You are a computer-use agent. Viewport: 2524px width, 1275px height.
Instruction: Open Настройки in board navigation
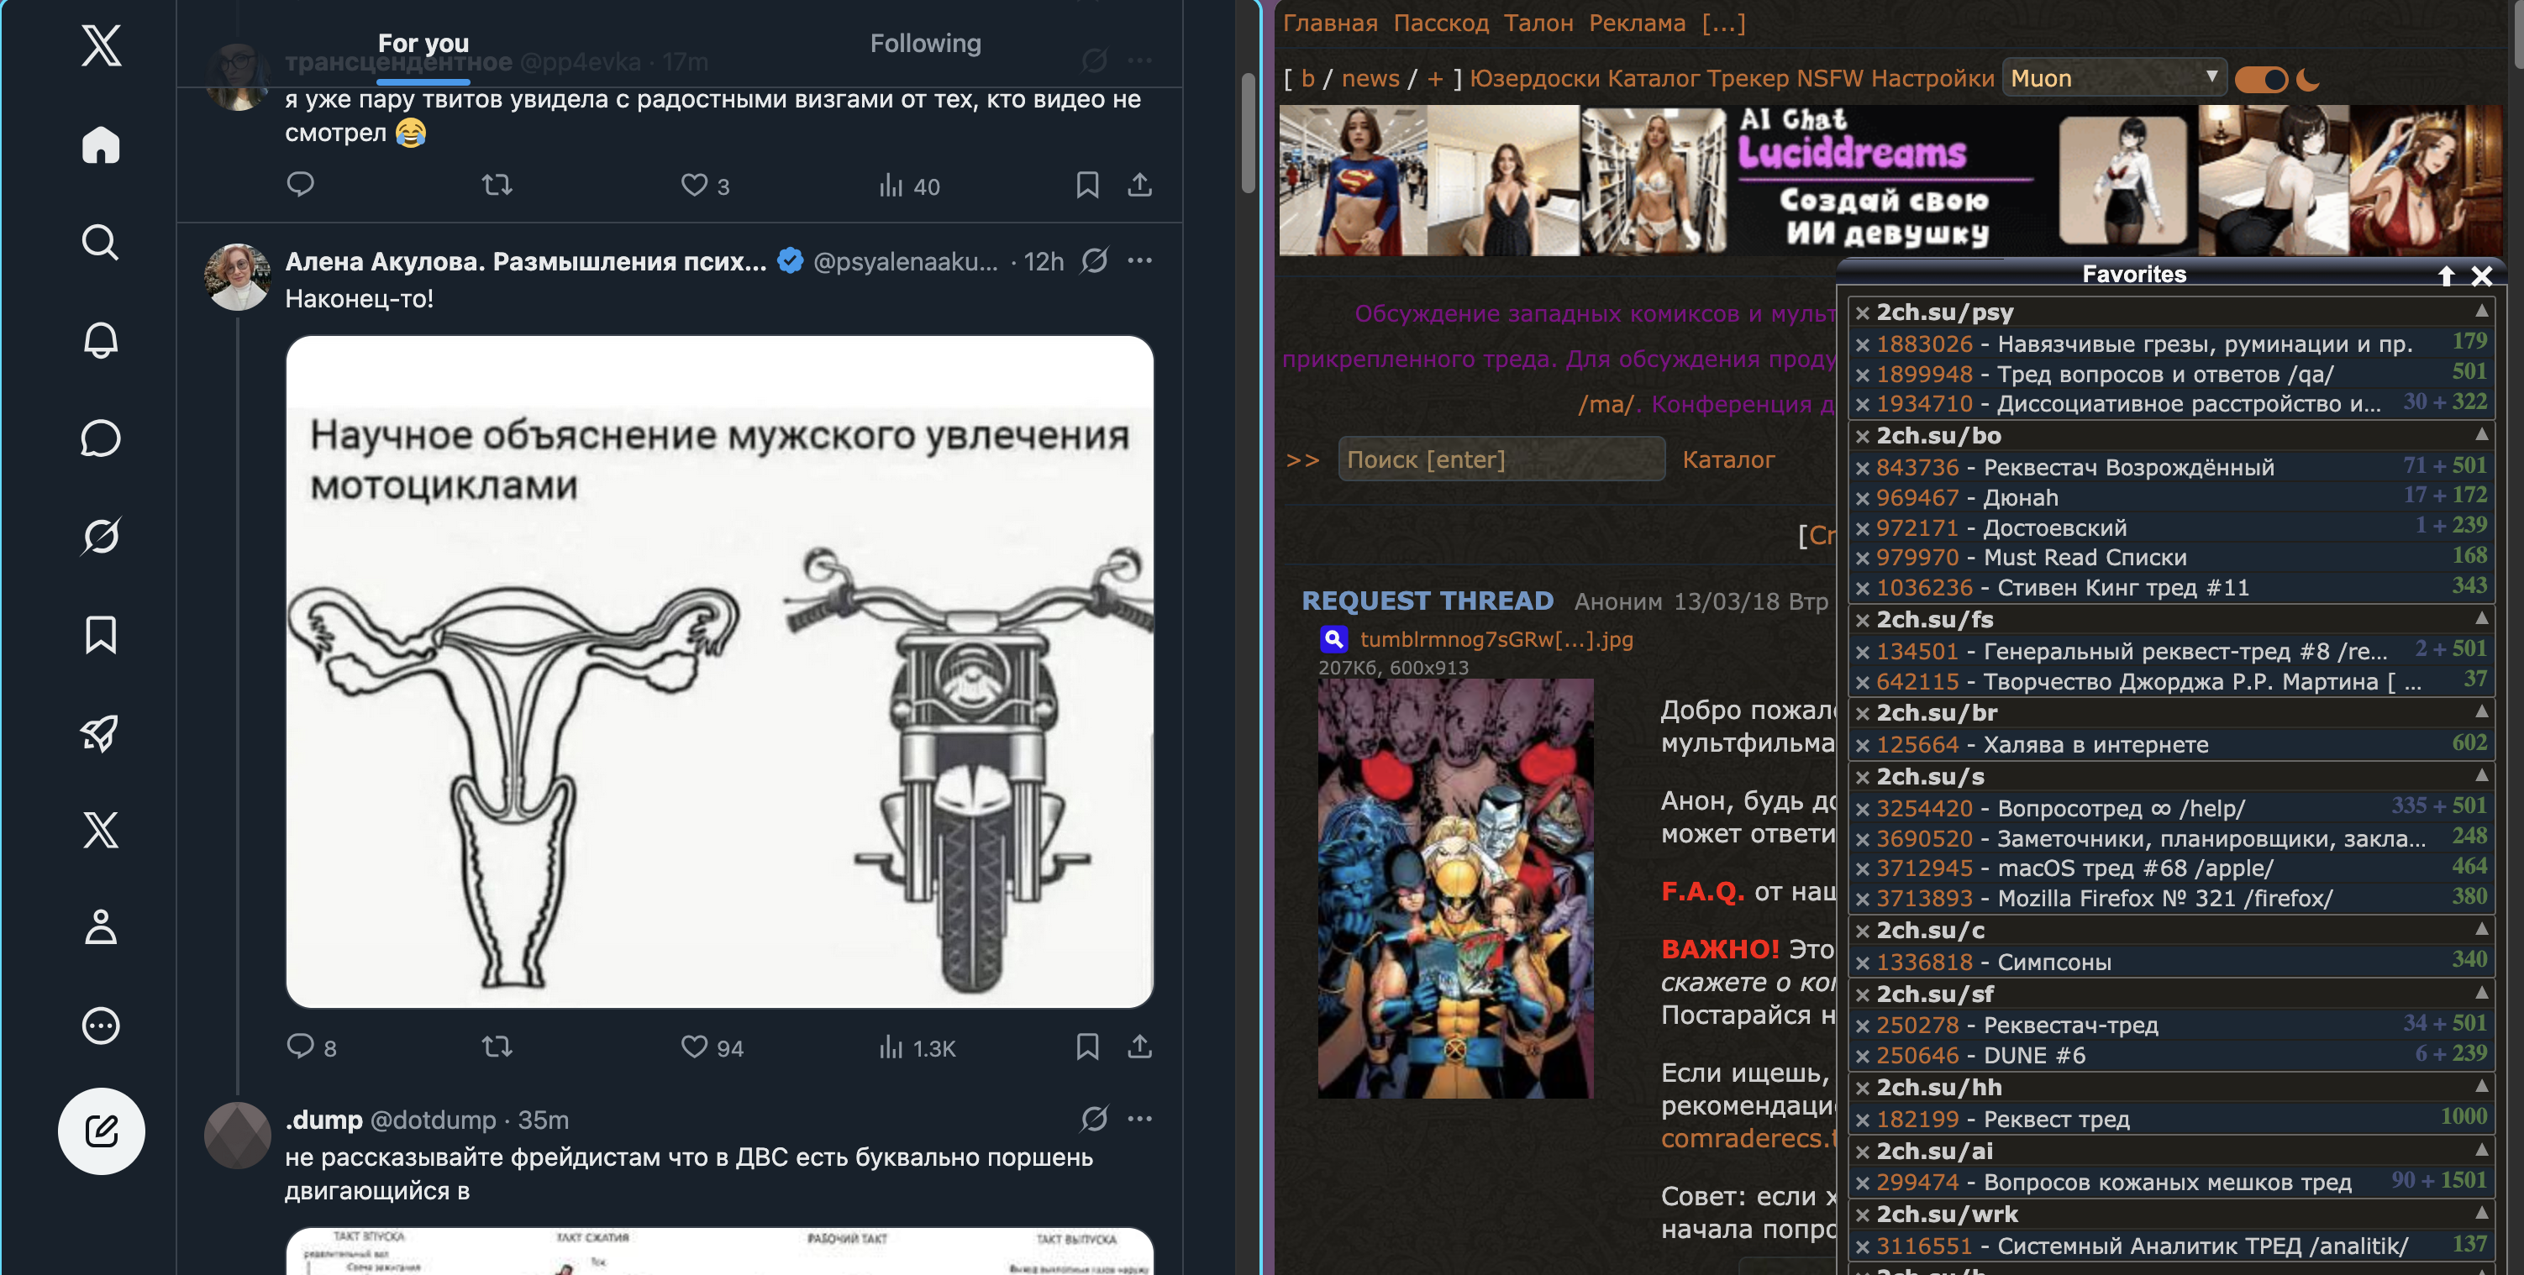click(x=1932, y=78)
